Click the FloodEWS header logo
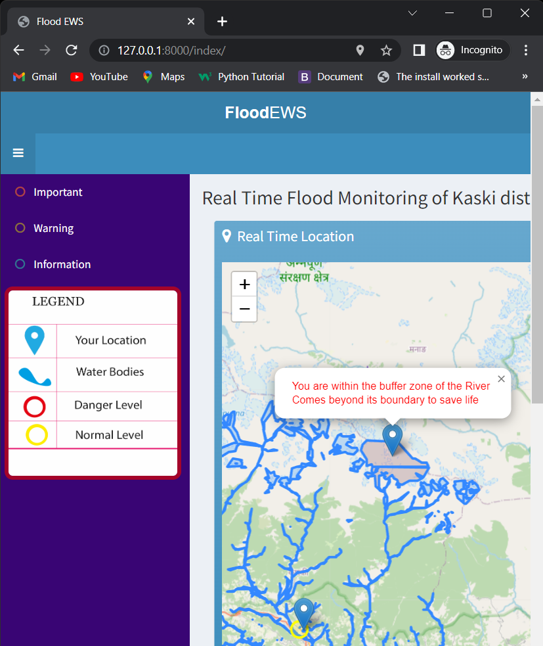This screenshot has width=543, height=646. coord(265,112)
